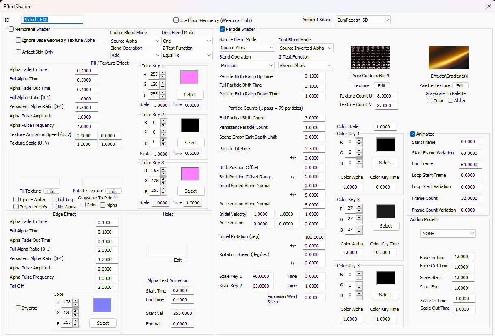The width and height of the screenshot is (495, 336).
Task: Click Select for particle Color Key 2
Action: pyautogui.click(x=386, y=226)
